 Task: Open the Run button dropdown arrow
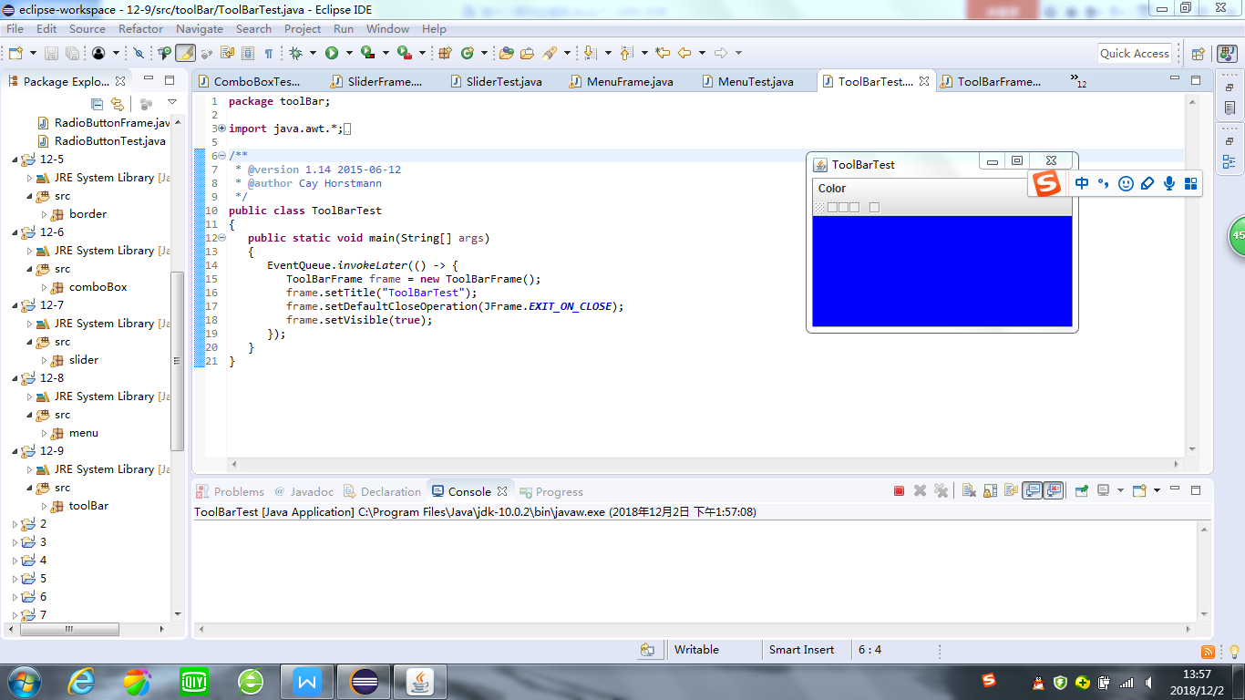pos(348,53)
